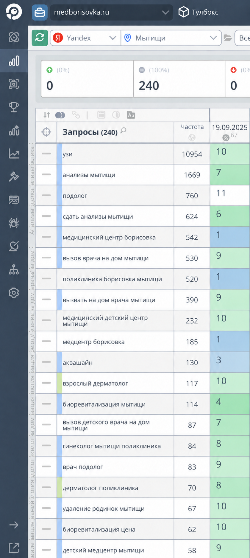
Task: Click dash marker on 'сдать анализы мытищи' row
Action: pyautogui.click(x=46, y=216)
